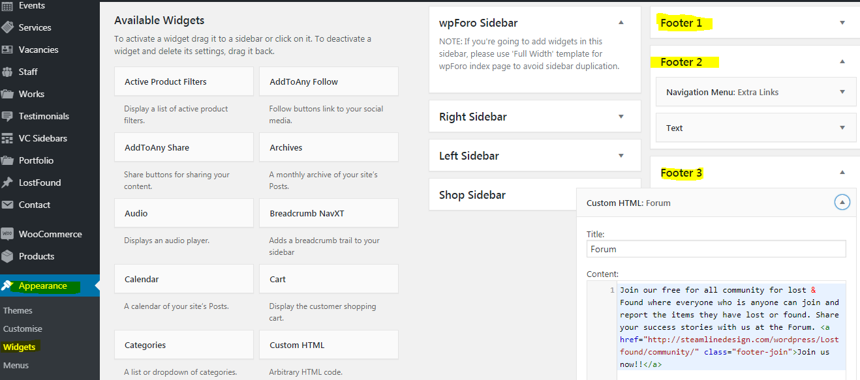This screenshot has height=380, width=860.
Task: Expand the Text widget in Footer 2
Action: click(x=842, y=128)
